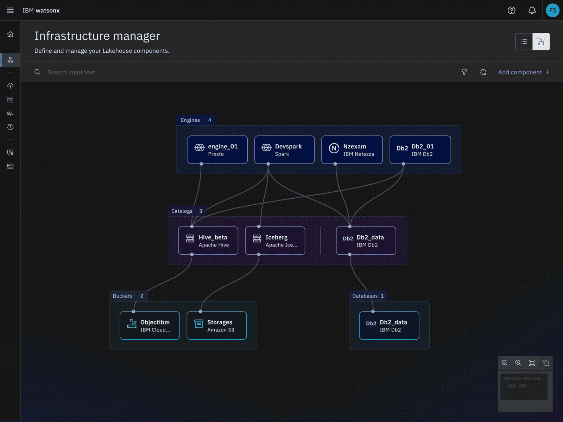Click the Storages bucket icon
This screenshot has height=422, width=563.
pos(198,324)
